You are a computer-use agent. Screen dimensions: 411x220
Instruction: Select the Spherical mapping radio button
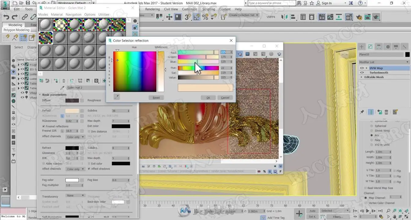pos(371,126)
